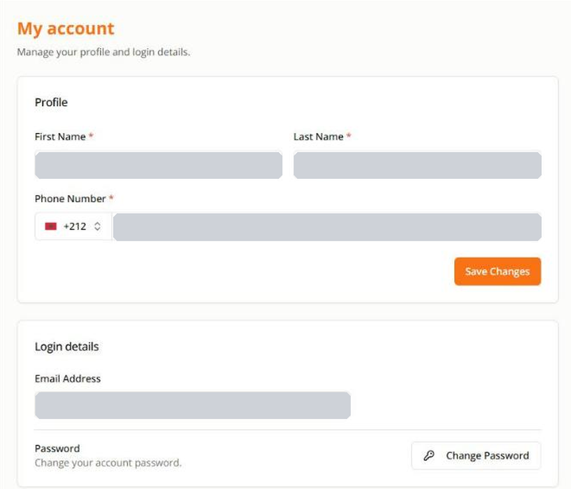Click the red asterisk beside Last Name
This screenshot has width=571, height=489.
[348, 136]
